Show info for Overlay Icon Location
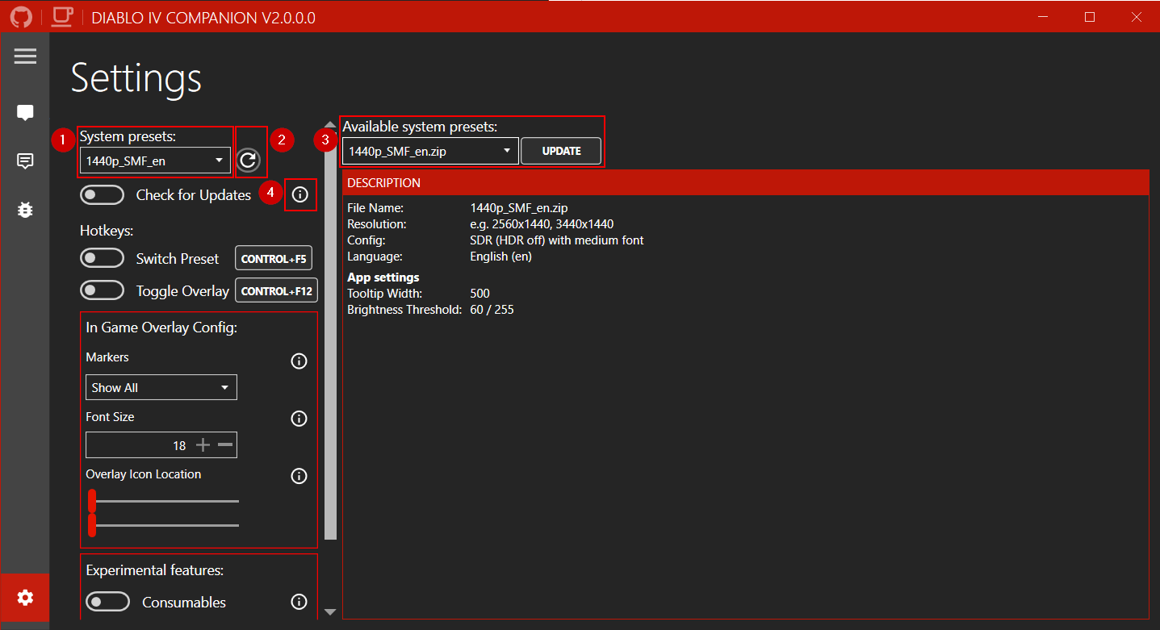This screenshot has width=1160, height=630. pyautogui.click(x=299, y=476)
